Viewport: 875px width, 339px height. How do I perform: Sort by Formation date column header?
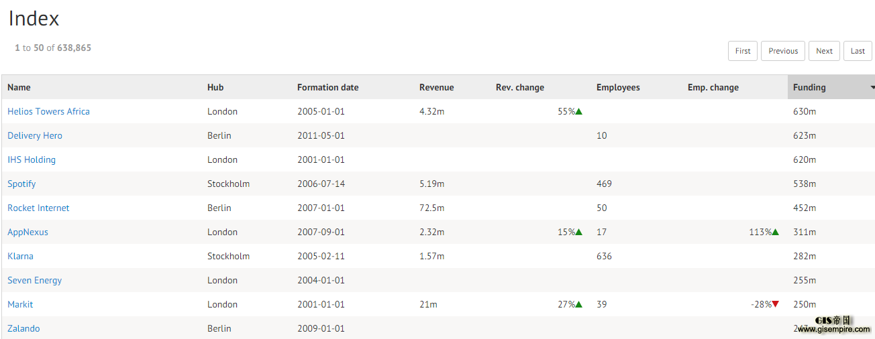pos(327,87)
